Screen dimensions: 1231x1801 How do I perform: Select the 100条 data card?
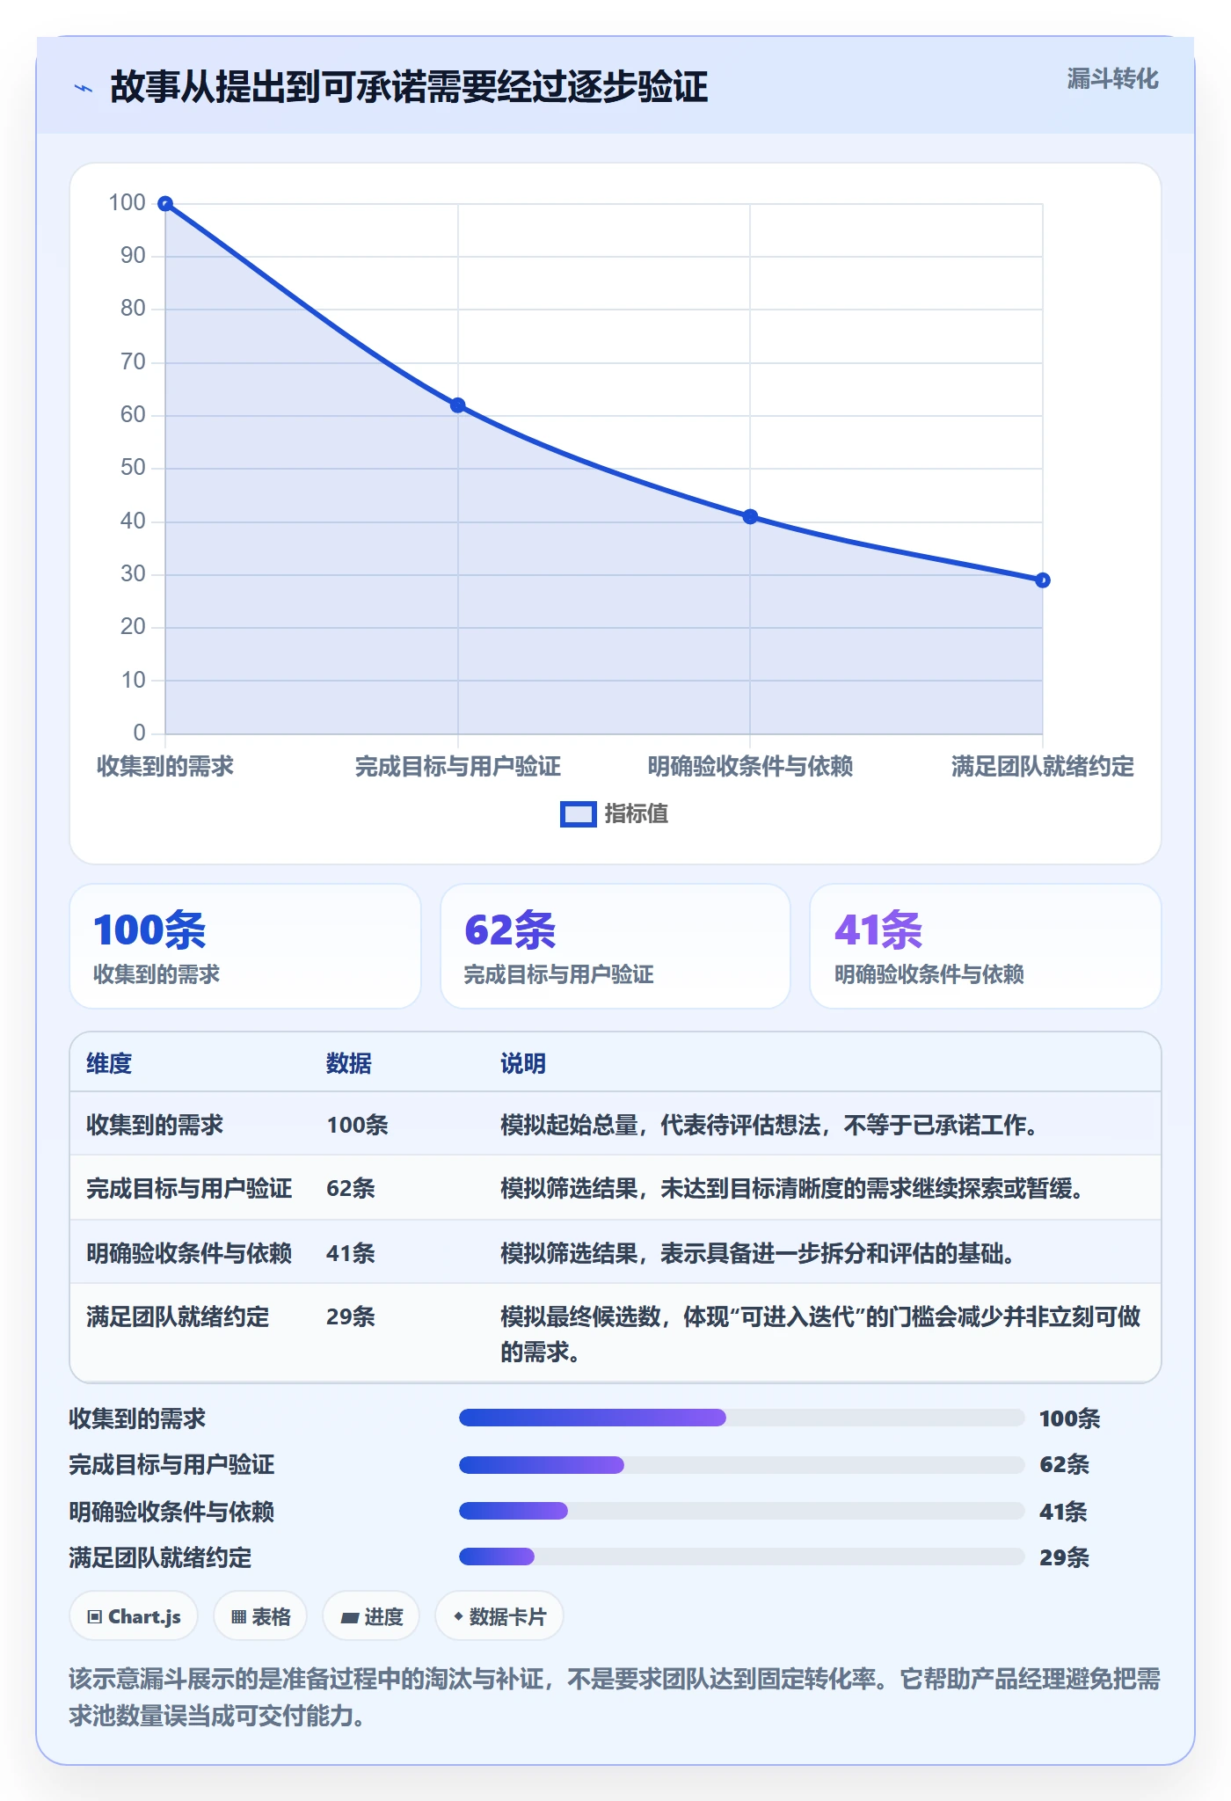pyautogui.click(x=245, y=946)
